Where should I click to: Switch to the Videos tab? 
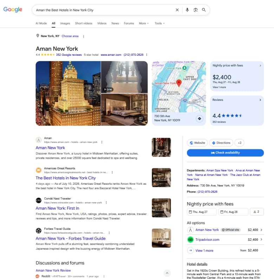pos(102,23)
